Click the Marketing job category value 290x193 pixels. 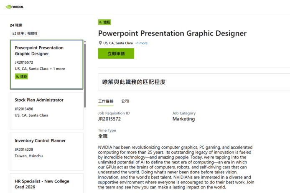[184, 119]
